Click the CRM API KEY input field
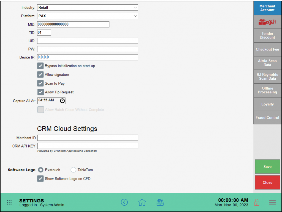The image size is (282, 212). click(88, 146)
